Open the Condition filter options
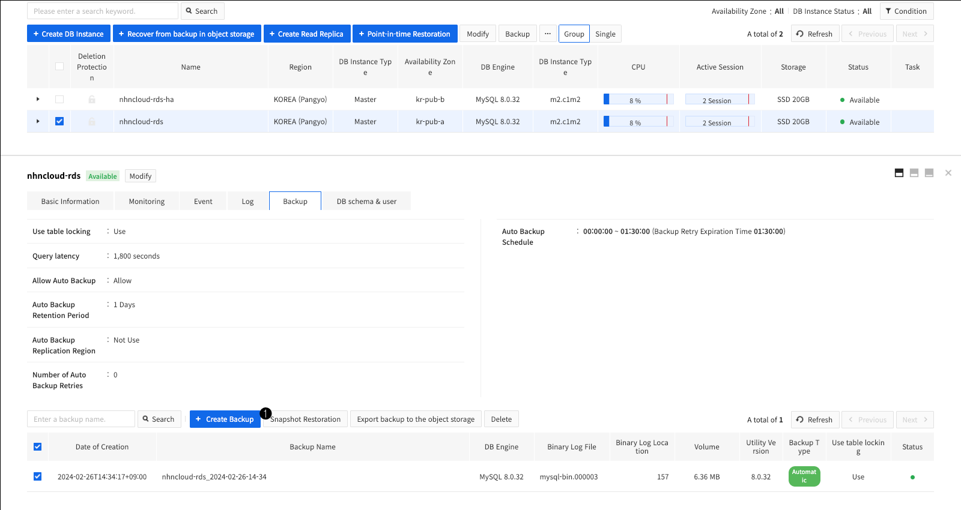Screen dimensions: 961x510 click(906, 11)
